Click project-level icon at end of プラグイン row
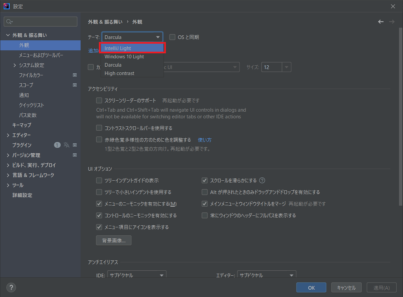Viewport: 403px width, 297px height. coord(75,145)
